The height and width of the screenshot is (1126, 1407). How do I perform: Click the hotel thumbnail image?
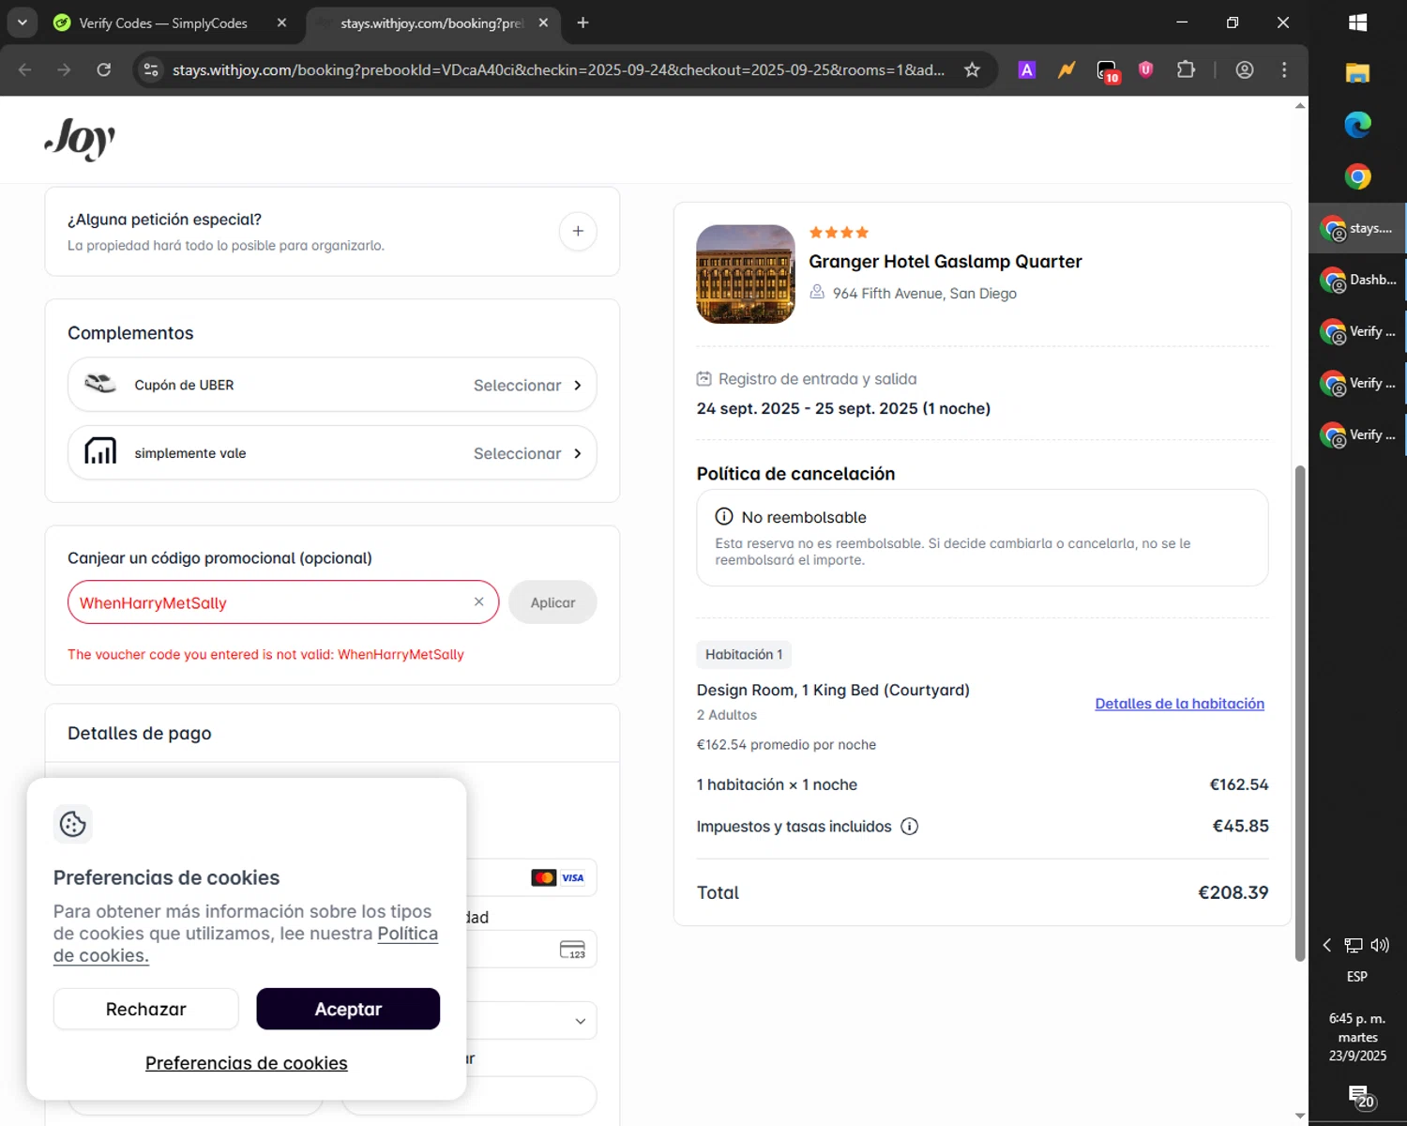746,274
